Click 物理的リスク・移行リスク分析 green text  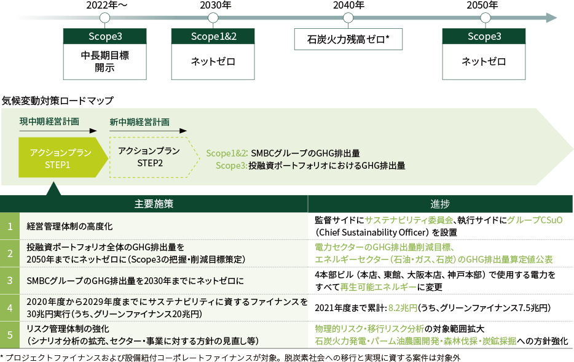tap(369, 329)
